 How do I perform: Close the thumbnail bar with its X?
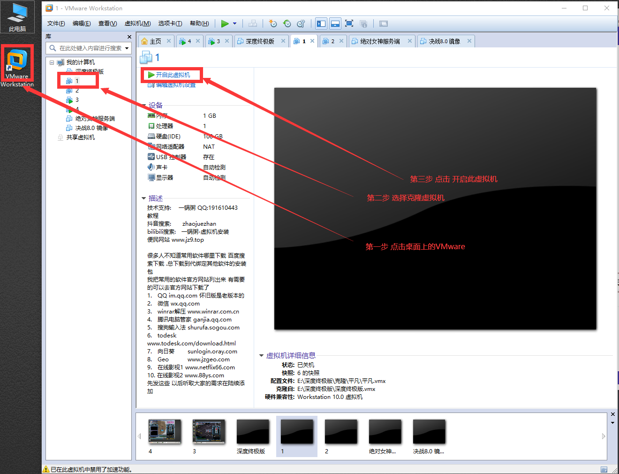612,414
